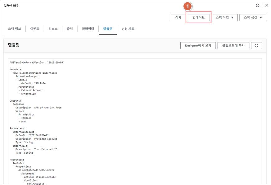
Task: Click the ExternalAccount default value line
Action: (x=32, y=135)
